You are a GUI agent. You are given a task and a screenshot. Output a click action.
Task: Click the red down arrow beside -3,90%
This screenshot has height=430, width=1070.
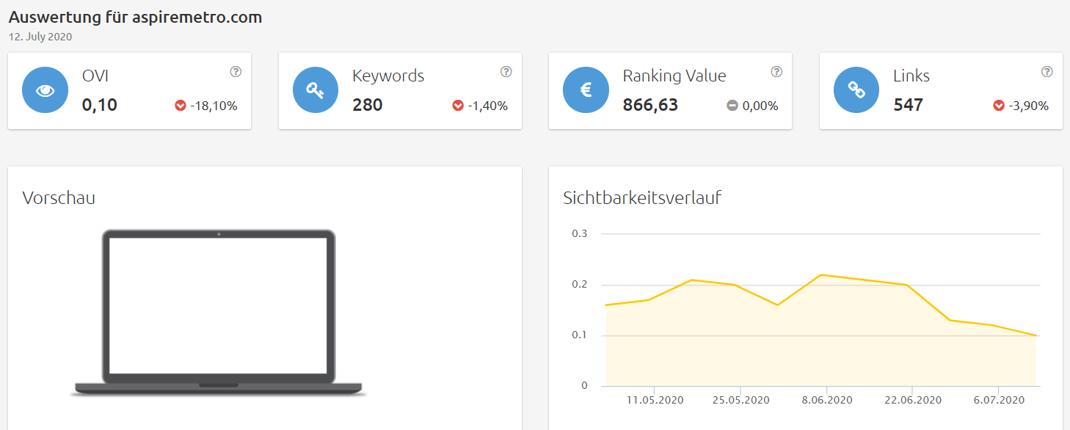pyautogui.click(x=999, y=106)
